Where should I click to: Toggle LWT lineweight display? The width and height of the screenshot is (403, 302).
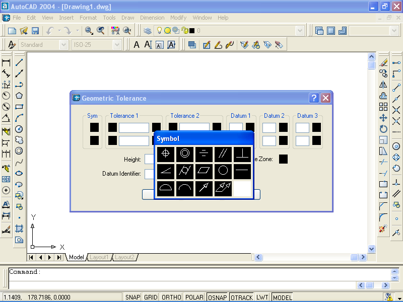tap(262, 297)
